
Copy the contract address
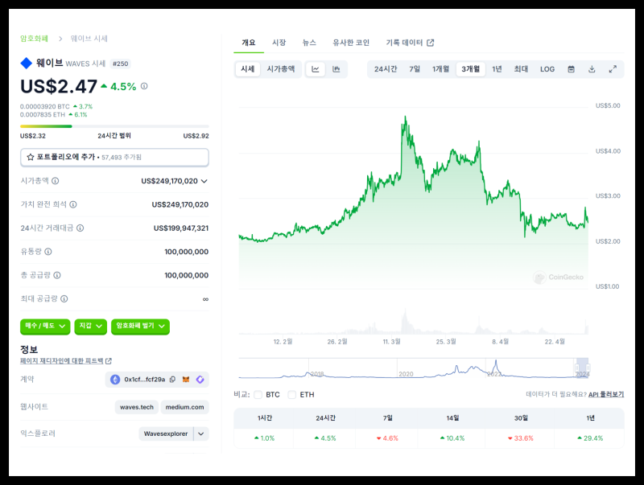pos(172,380)
